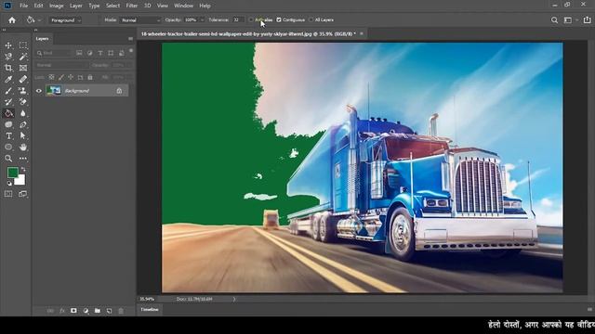Click the Delete layer trash icon

[x=121, y=311]
